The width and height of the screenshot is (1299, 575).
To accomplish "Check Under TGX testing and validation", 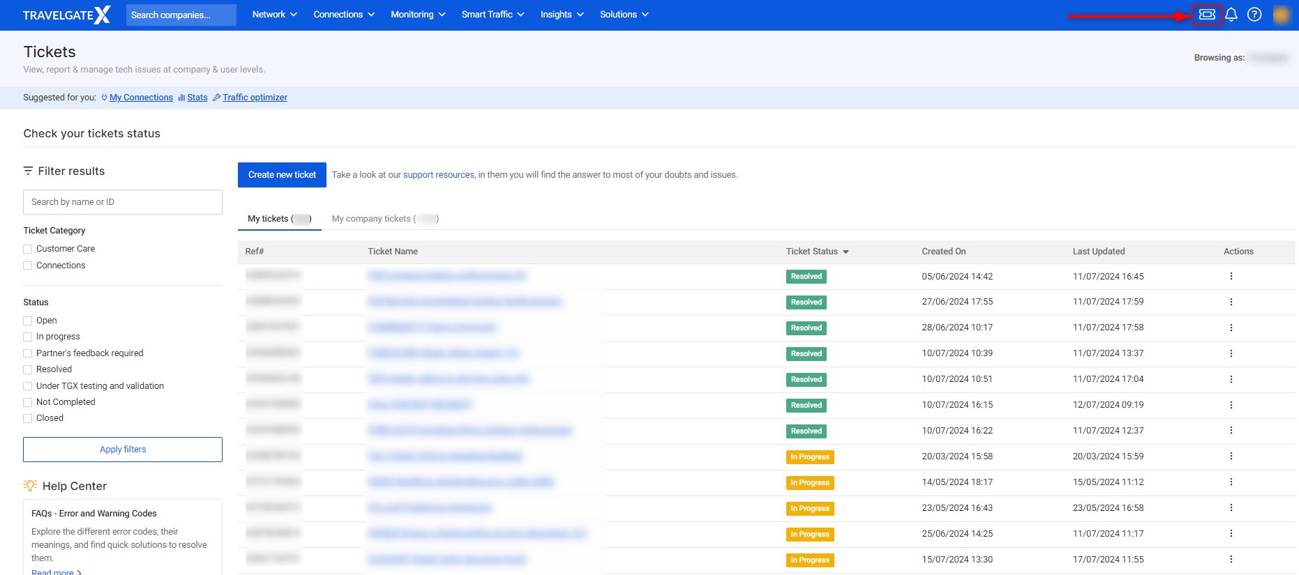I will tap(28, 386).
